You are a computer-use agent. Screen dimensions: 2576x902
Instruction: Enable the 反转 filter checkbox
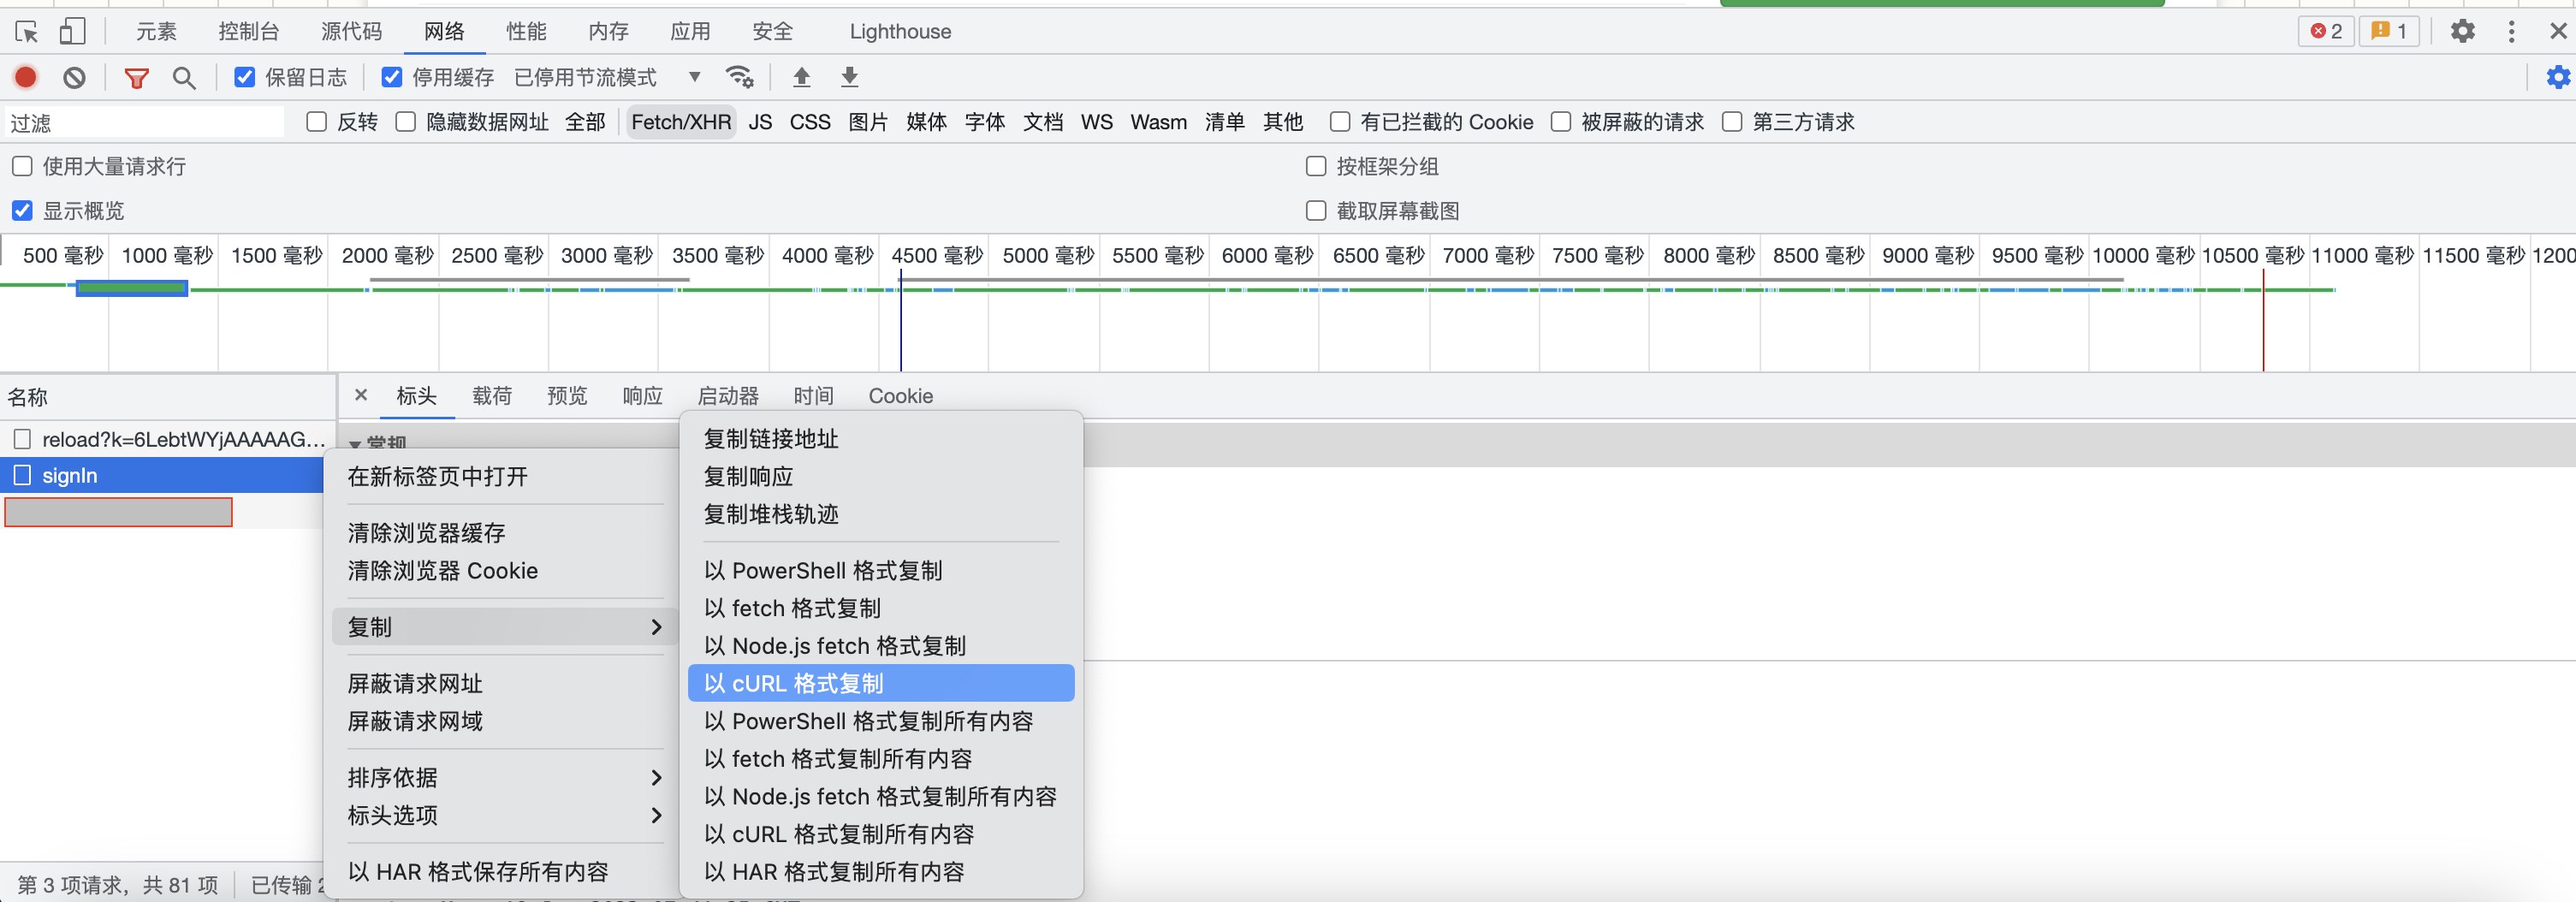pyautogui.click(x=317, y=122)
